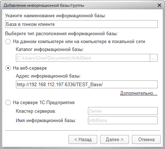
Task: Click the 'Имя информационной базы:' label text
Action: point(46,120)
